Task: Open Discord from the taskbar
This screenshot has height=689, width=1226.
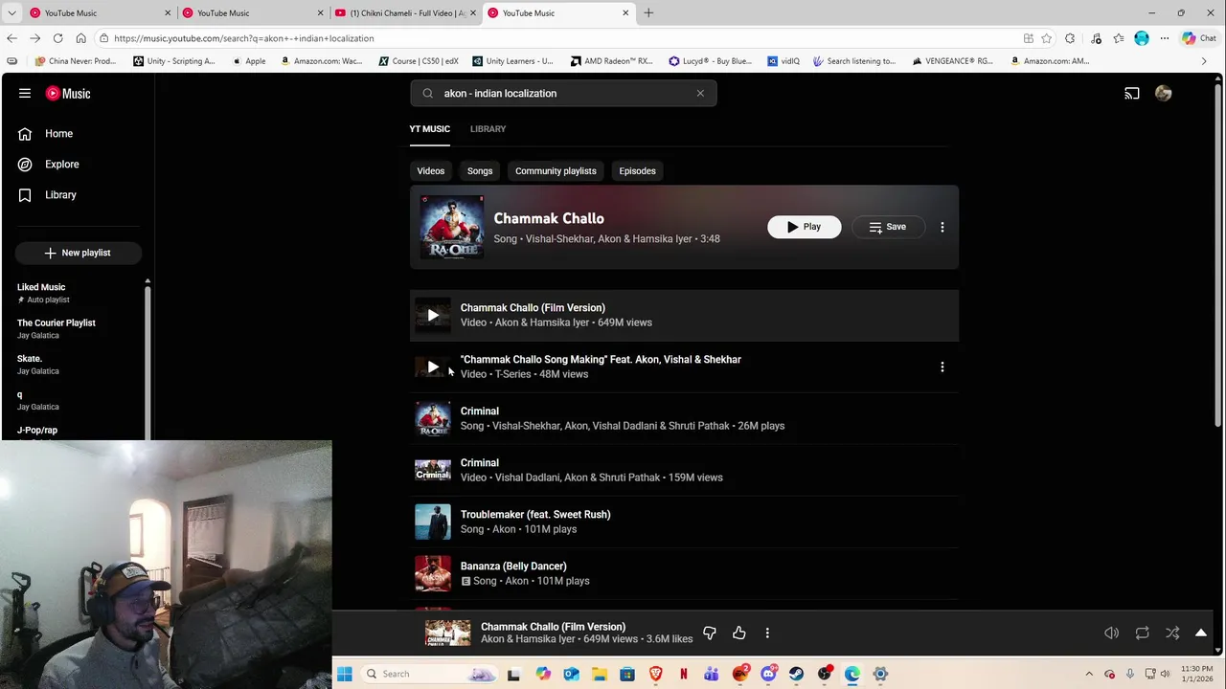Action: pos(768,674)
